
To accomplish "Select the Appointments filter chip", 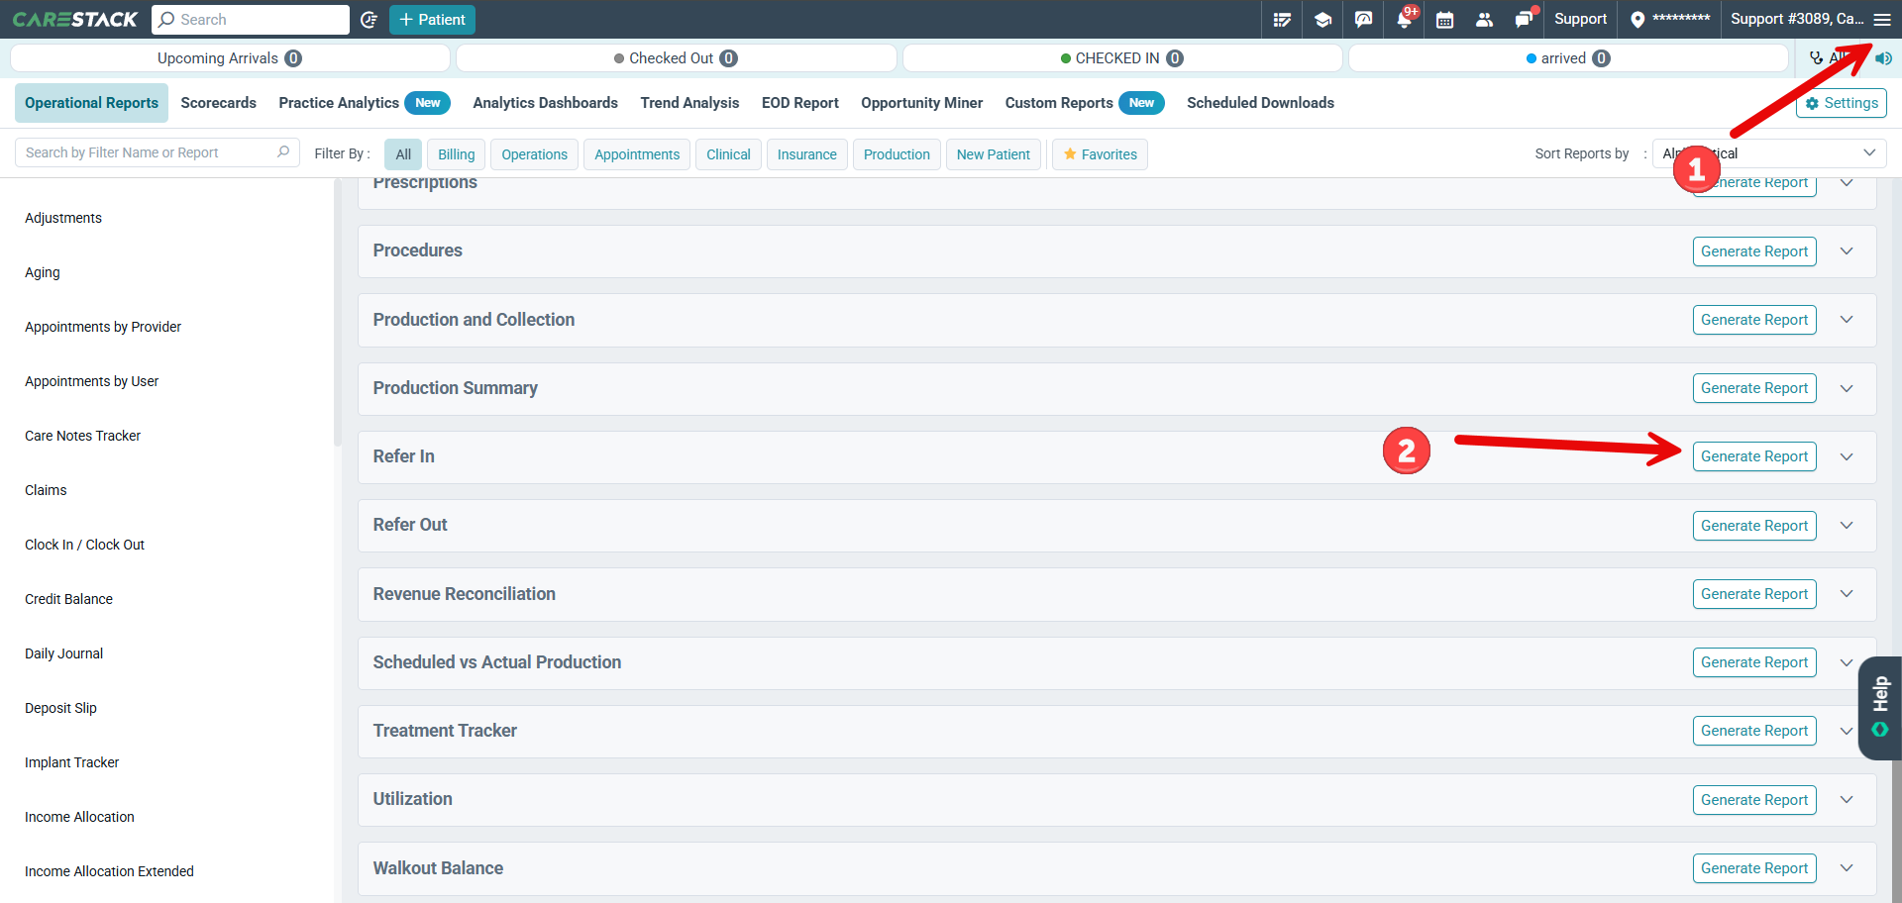I will pyautogui.click(x=637, y=154).
